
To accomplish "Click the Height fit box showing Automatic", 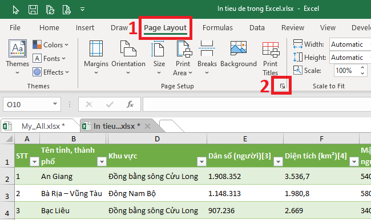I will pyautogui.click(x=350, y=58).
